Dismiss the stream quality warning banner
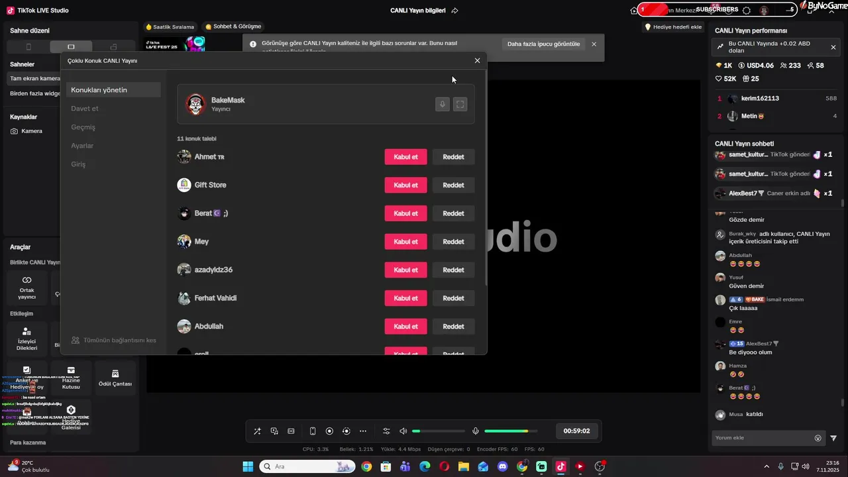This screenshot has width=848, height=477. (594, 44)
